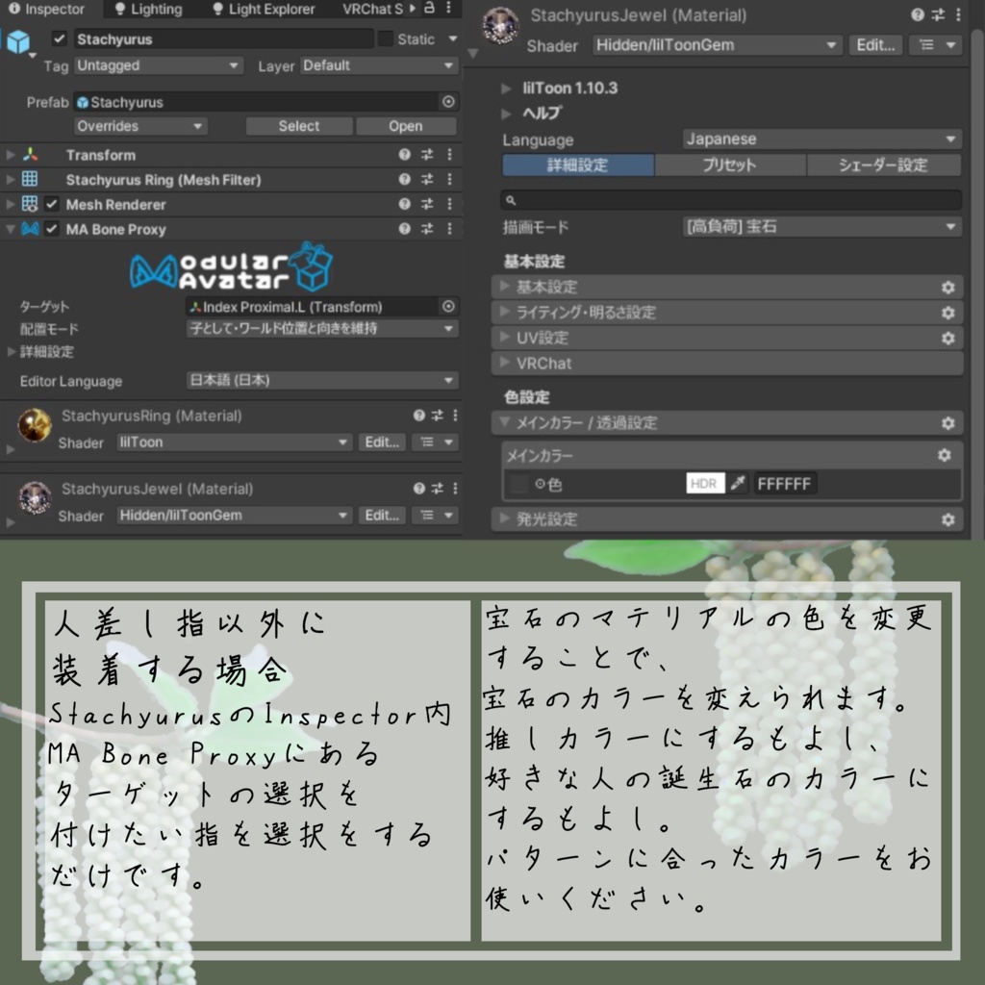
Task: Expand the VRChat section
Action: (727, 364)
